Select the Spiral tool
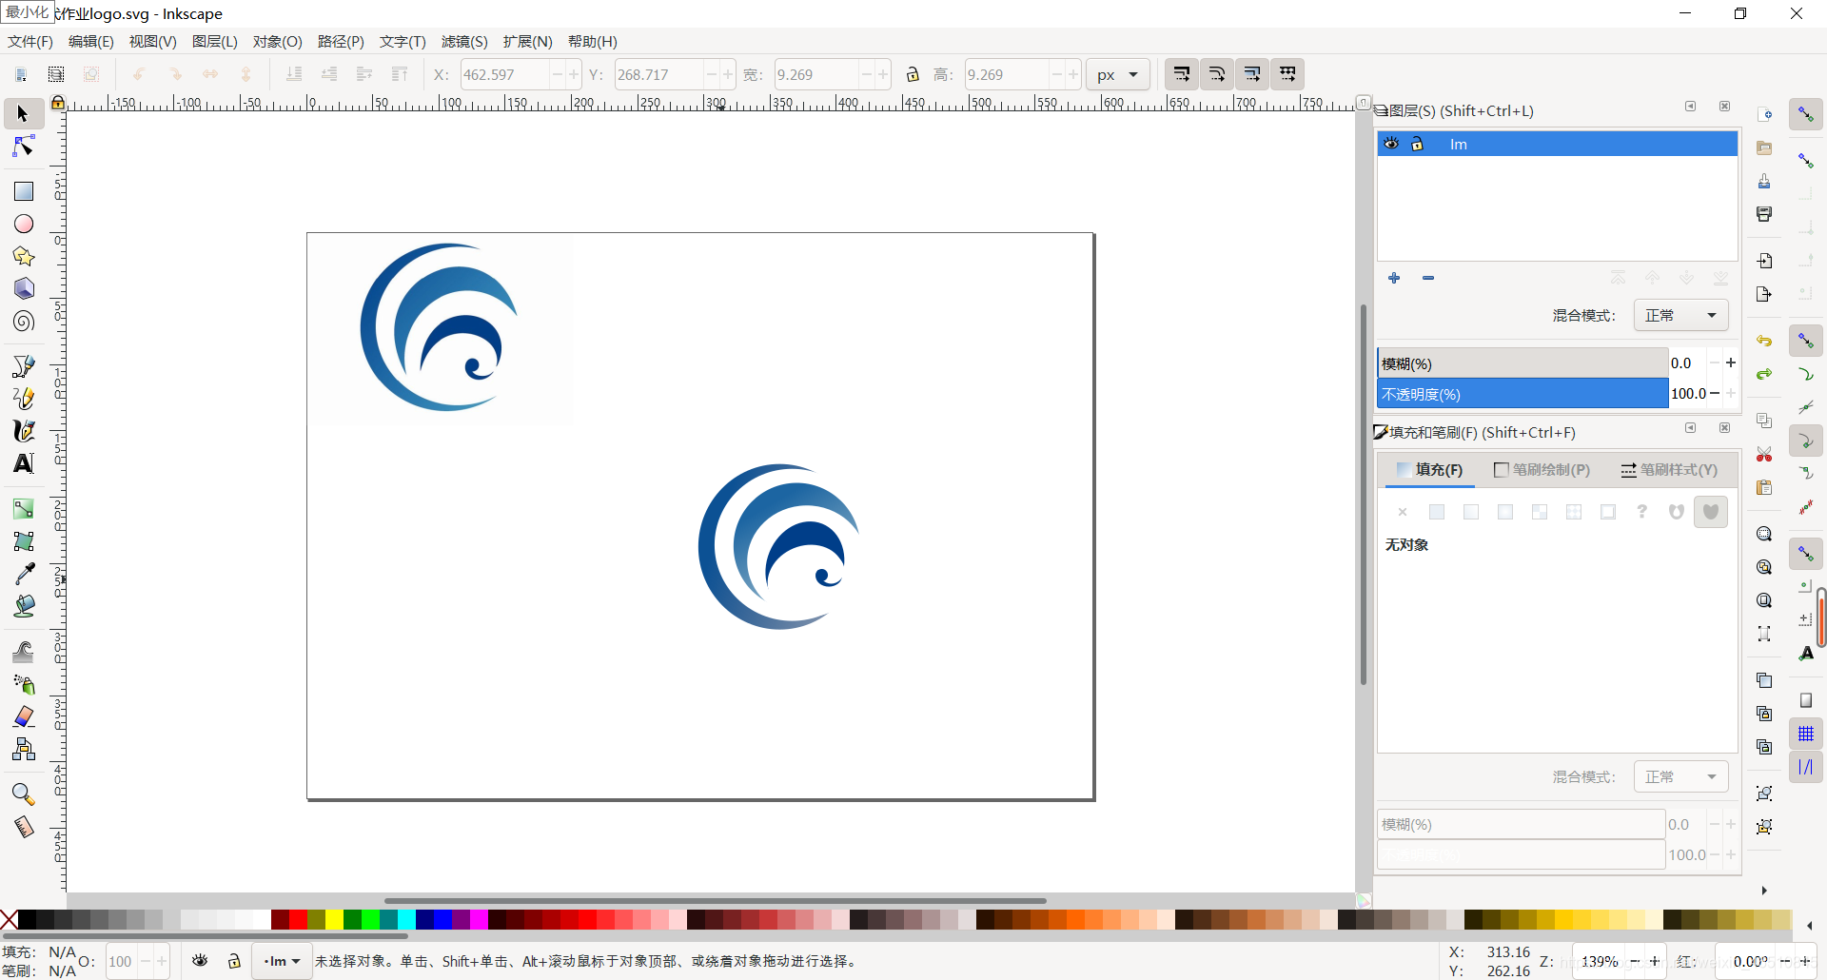 pos(23,322)
